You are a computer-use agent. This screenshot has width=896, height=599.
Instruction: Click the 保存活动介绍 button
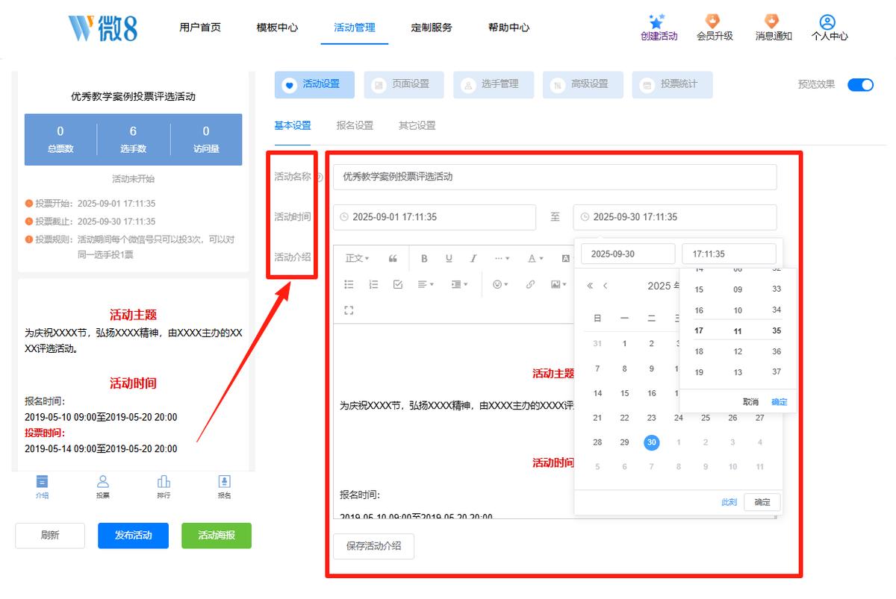pyautogui.click(x=373, y=546)
